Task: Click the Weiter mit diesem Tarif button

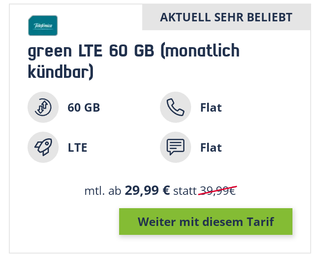Action: 206,222
